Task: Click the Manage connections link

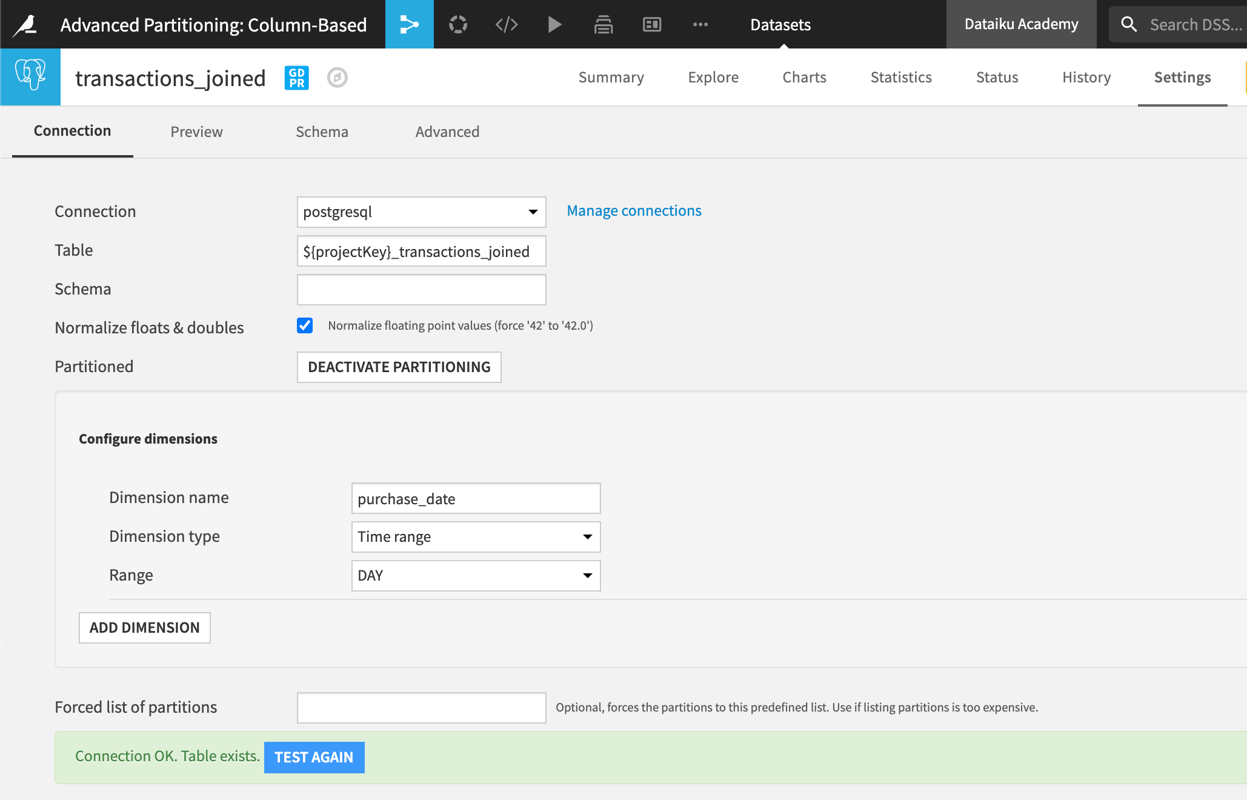Action: [634, 210]
